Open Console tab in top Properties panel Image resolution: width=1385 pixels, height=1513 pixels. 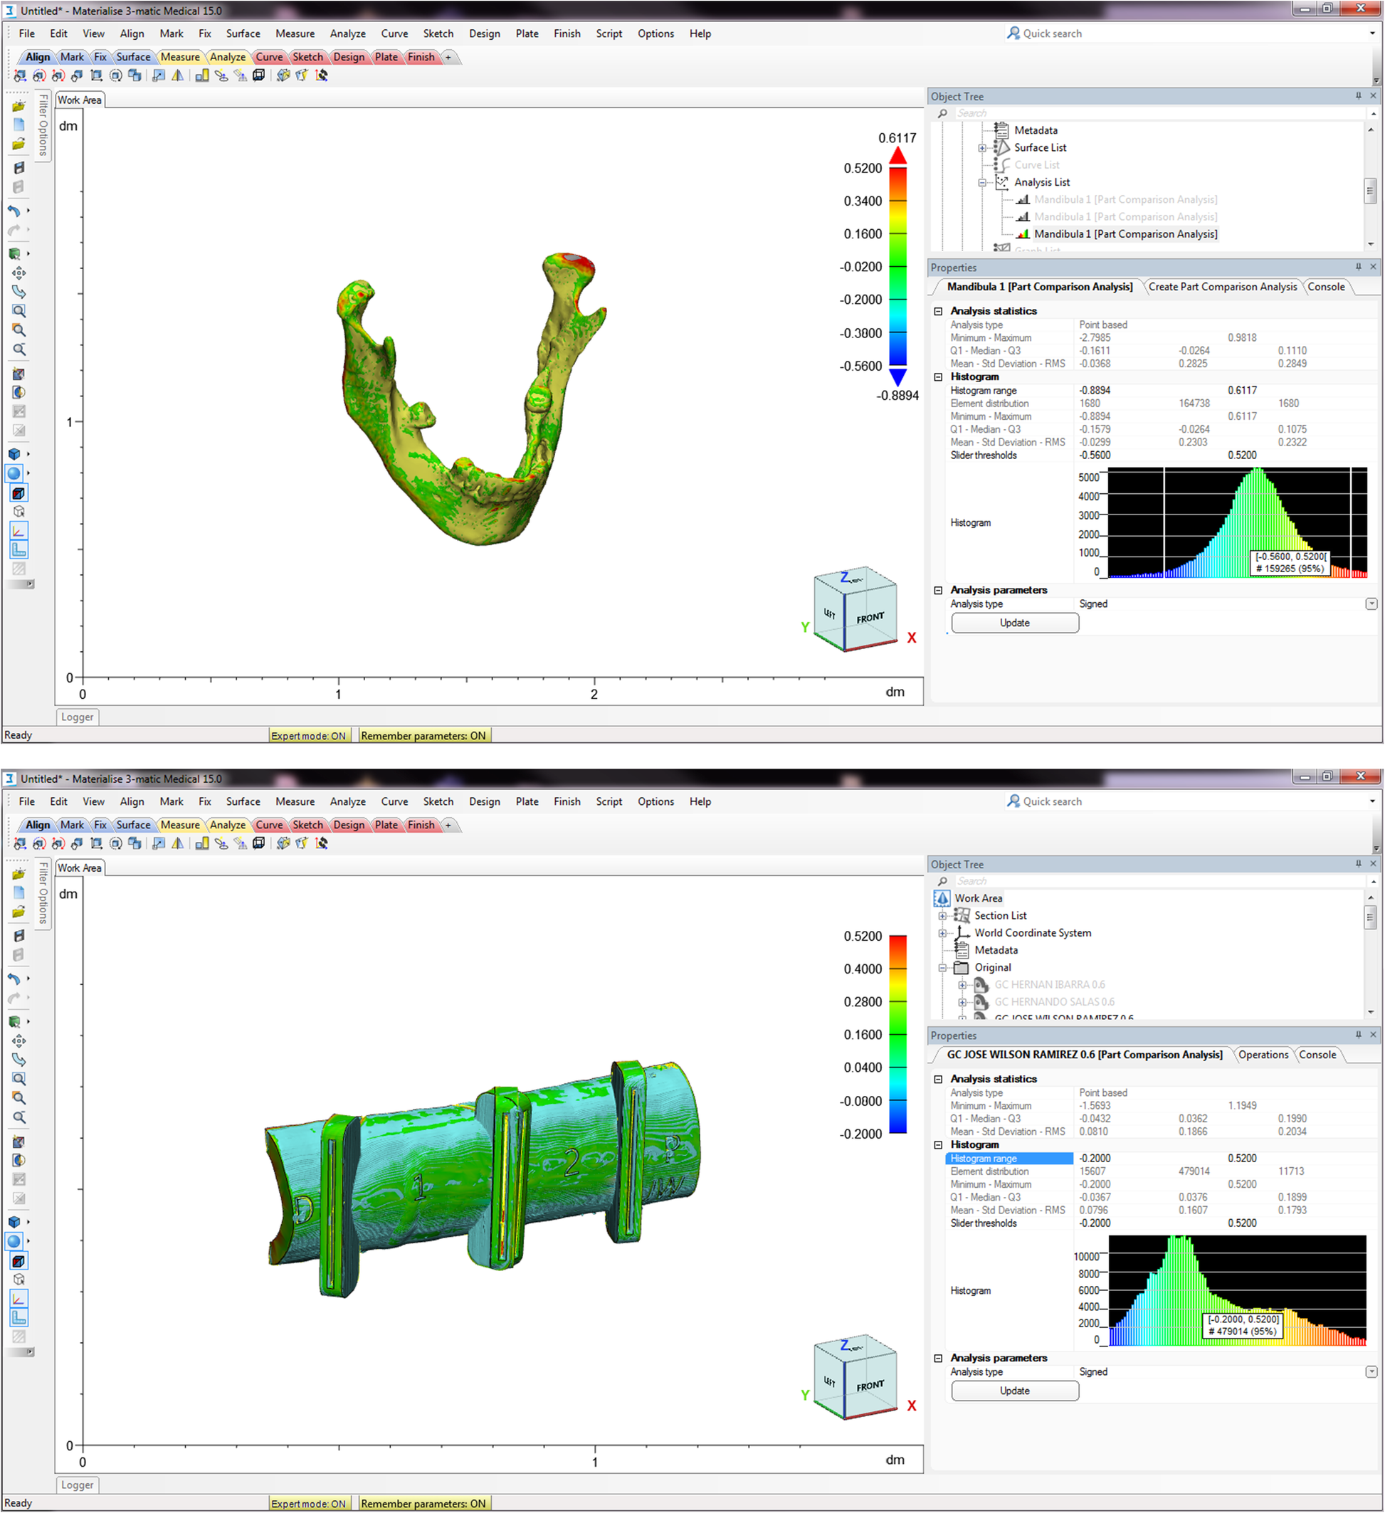tap(1326, 287)
